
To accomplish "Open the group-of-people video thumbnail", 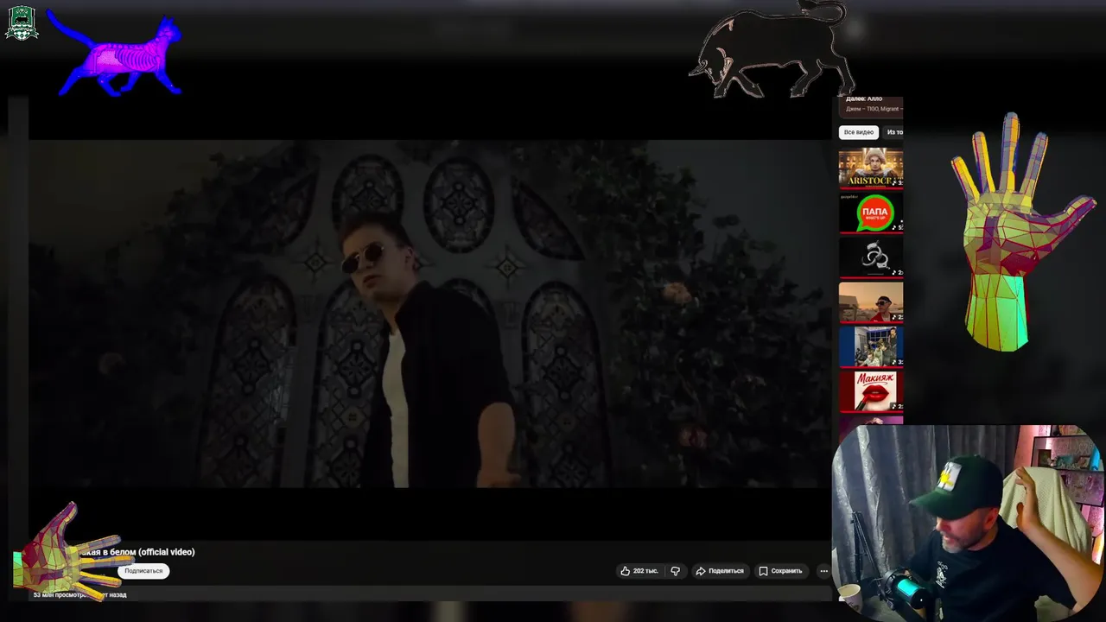I will [871, 347].
